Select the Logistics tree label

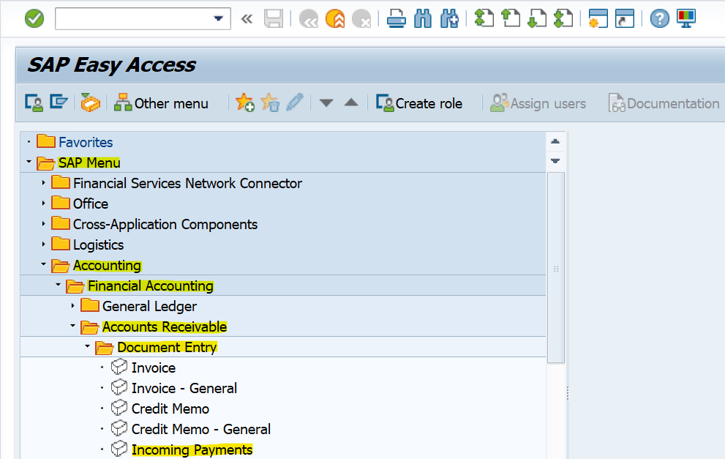[x=99, y=245]
